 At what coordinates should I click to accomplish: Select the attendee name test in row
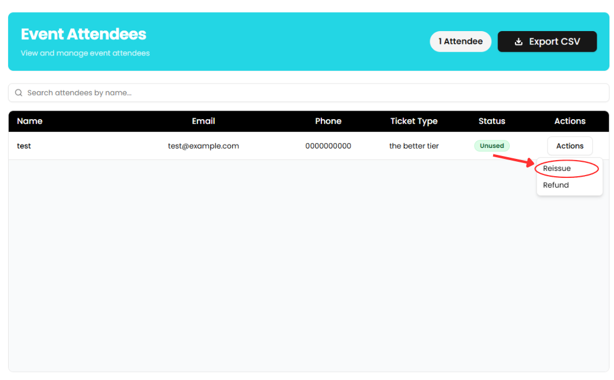24,146
